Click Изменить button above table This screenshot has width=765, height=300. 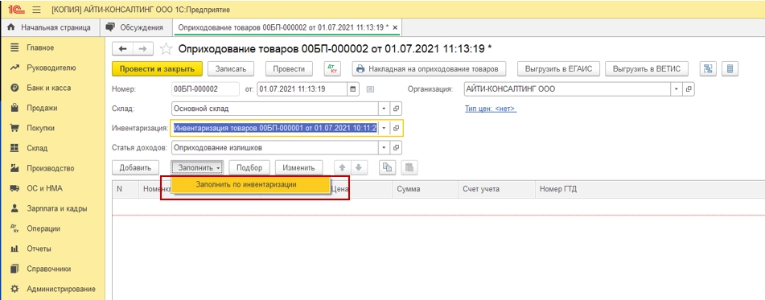tap(298, 167)
